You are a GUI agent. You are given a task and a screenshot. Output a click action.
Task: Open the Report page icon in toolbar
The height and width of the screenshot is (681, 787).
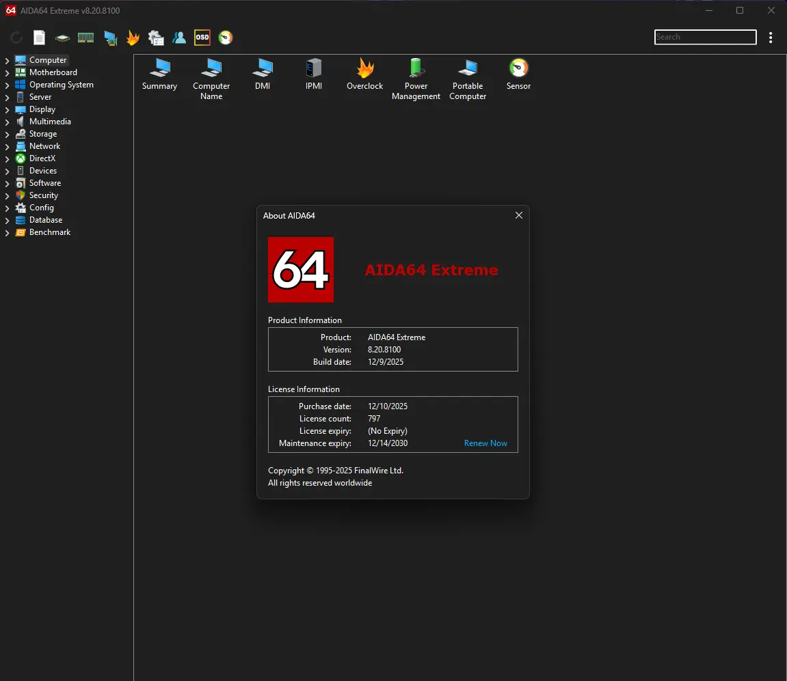click(x=39, y=38)
